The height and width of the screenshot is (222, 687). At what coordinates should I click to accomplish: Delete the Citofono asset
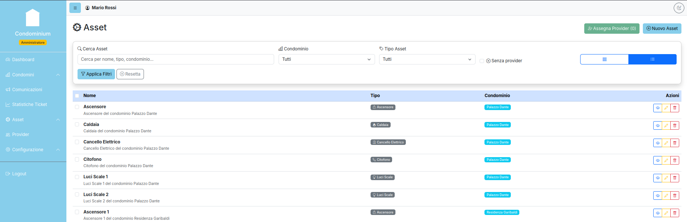tap(675, 160)
